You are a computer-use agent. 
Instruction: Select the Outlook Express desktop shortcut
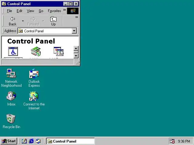[34, 78]
